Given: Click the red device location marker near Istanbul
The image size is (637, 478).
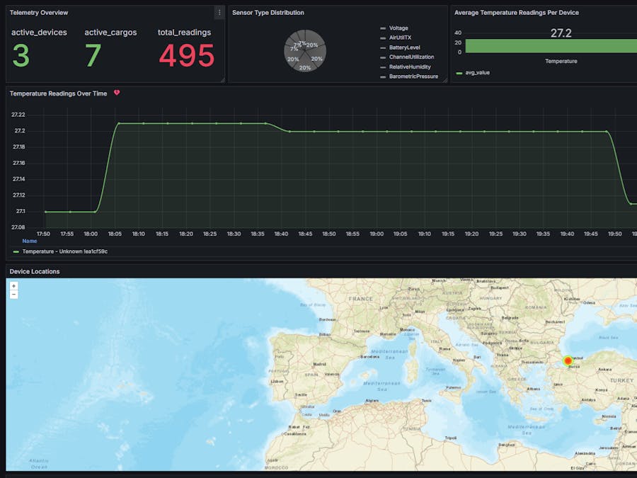Looking at the screenshot, I should point(568,361).
